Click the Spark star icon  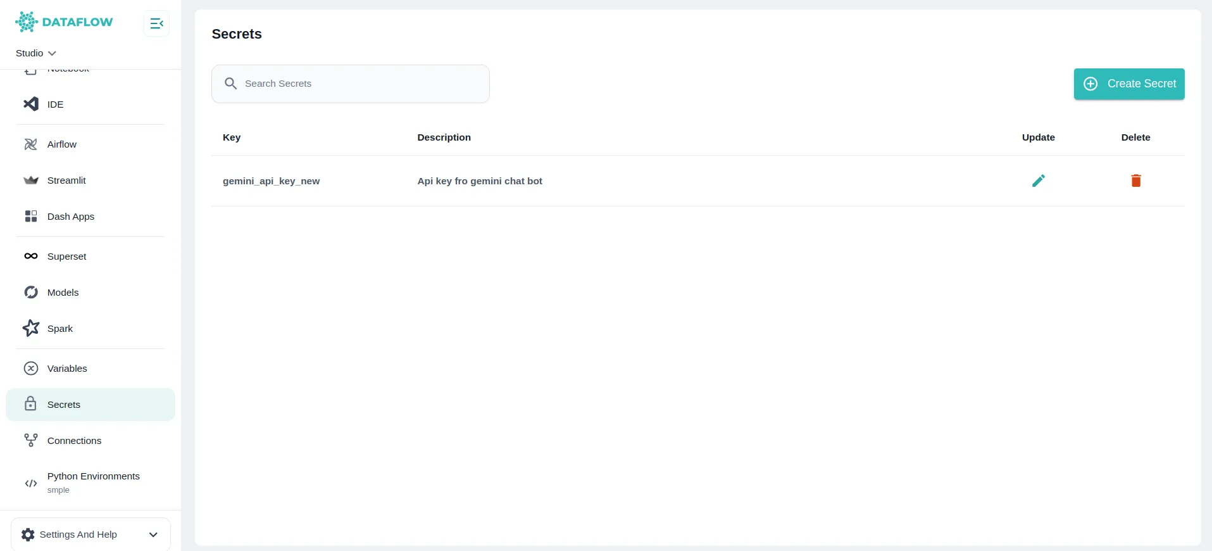pos(30,328)
